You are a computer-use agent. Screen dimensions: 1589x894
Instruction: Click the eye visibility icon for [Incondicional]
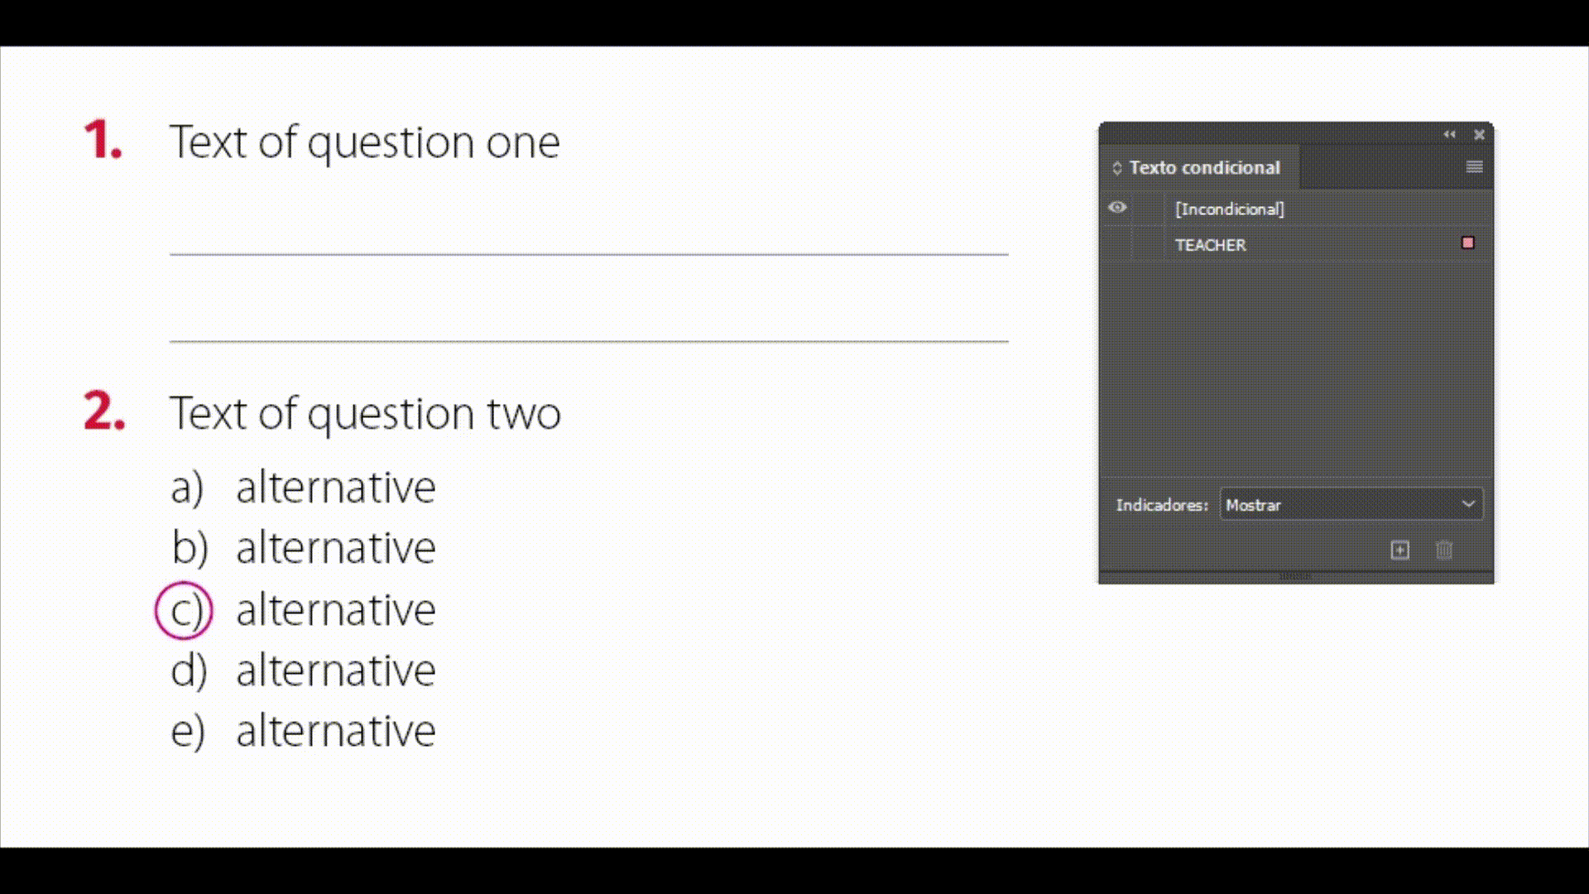[1119, 209]
